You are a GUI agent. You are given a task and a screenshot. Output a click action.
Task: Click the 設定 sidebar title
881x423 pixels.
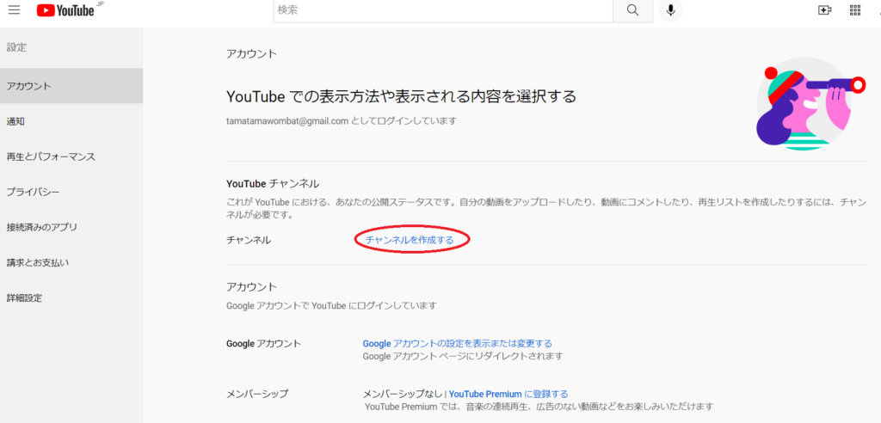(x=17, y=48)
